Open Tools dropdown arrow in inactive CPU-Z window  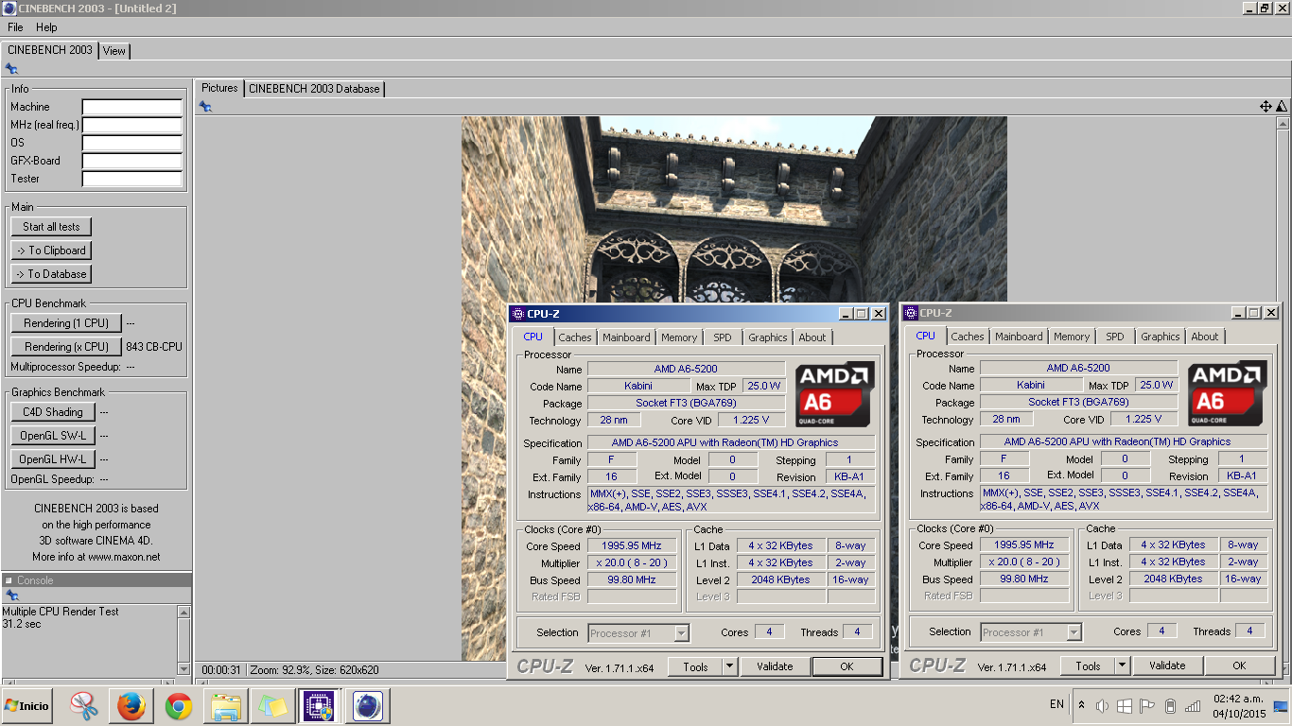point(1122,665)
